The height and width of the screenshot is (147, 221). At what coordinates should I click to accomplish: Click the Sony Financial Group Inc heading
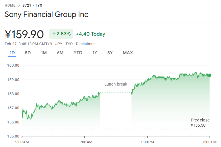click(x=47, y=14)
